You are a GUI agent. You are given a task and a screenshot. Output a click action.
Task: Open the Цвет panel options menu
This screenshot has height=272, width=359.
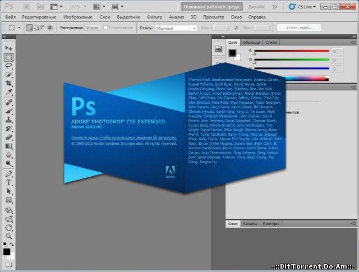[353, 43]
